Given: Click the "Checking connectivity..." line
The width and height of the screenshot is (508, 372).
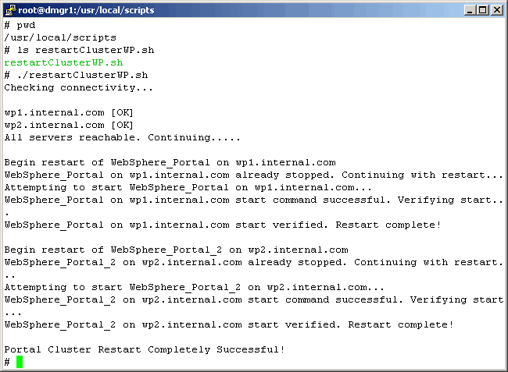Looking at the screenshot, I should coord(79,87).
